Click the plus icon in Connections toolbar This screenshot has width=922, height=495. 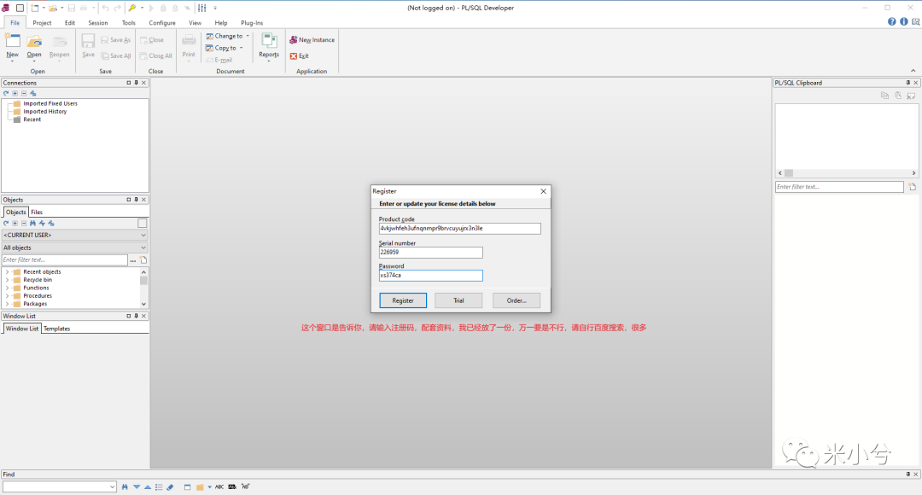15,94
